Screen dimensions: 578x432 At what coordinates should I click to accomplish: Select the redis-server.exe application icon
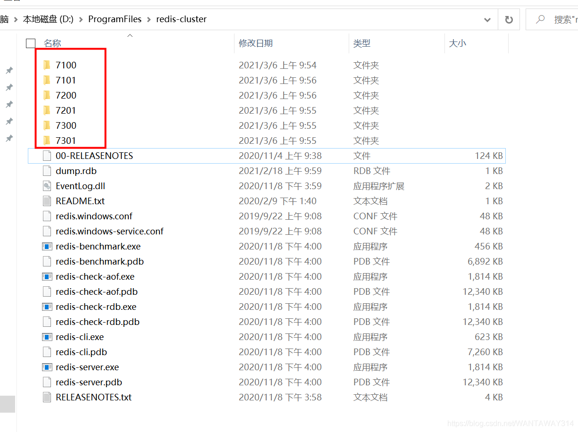click(x=47, y=367)
